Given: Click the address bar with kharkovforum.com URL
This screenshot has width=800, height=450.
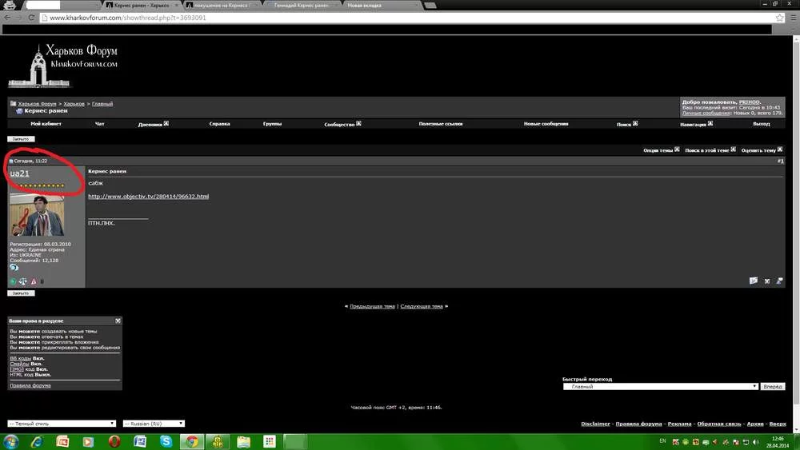Looking at the screenshot, I should [406, 18].
